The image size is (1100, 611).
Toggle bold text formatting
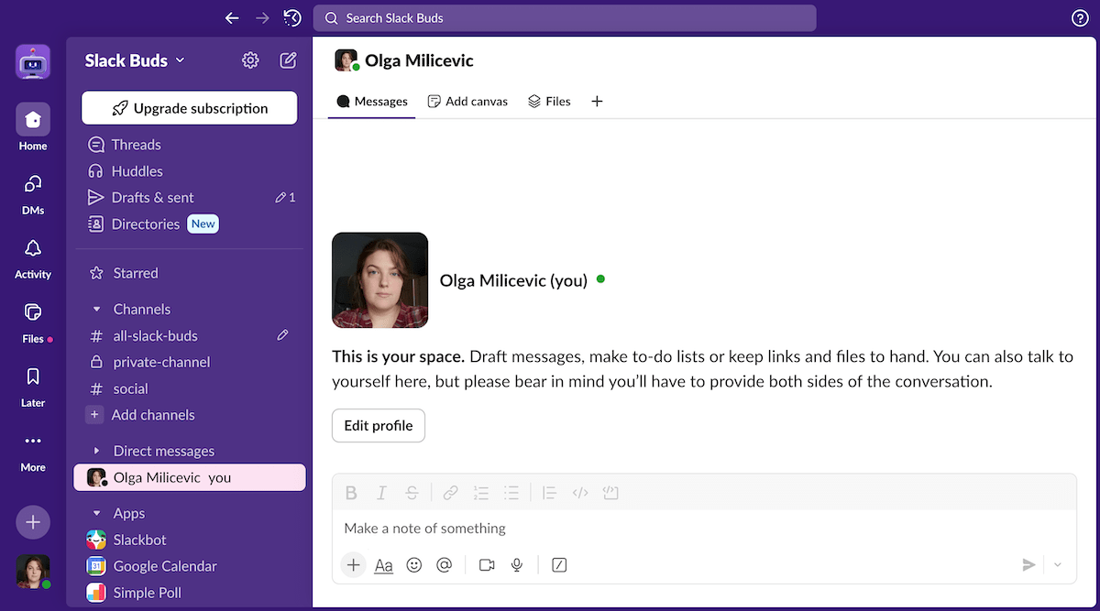click(351, 493)
